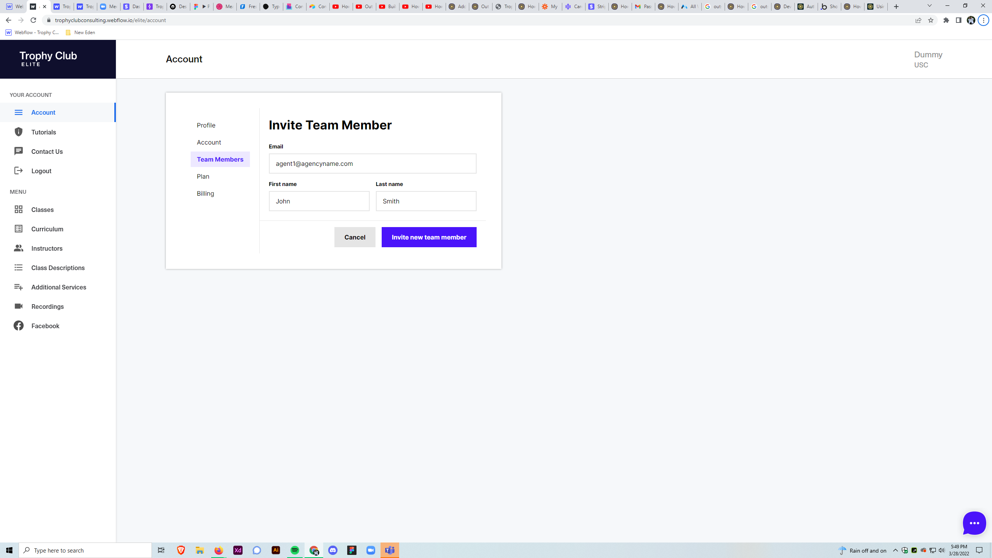The height and width of the screenshot is (558, 992).
Task: Bookmark page with star icon
Action: pos(931,20)
